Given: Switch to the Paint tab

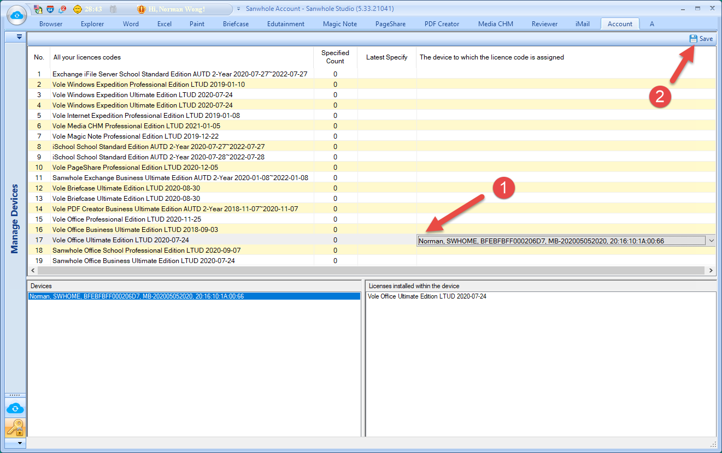Looking at the screenshot, I should pyautogui.click(x=197, y=24).
